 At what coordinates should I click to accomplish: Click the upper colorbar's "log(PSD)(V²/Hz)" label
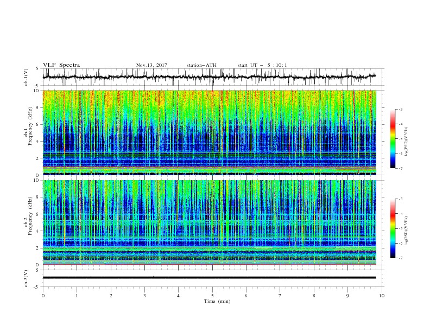[406, 142]
